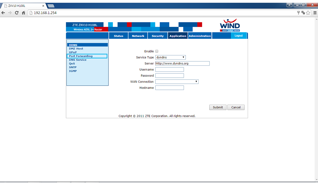Select Port Forwarding in the sidebar
The width and height of the screenshot is (318, 185).
81,56
